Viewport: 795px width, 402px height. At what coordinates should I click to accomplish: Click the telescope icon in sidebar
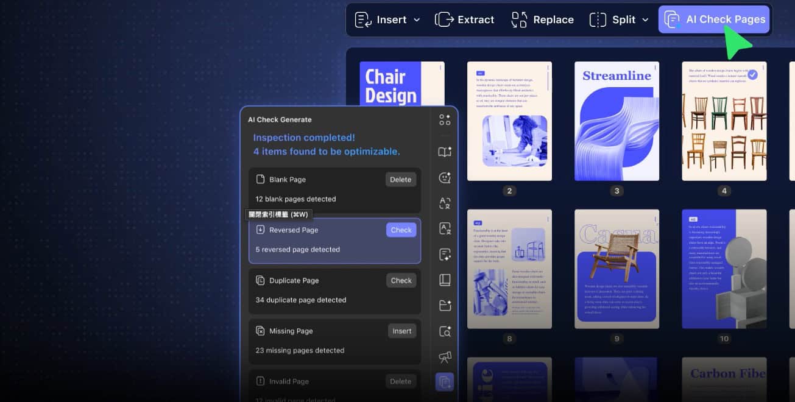click(445, 357)
